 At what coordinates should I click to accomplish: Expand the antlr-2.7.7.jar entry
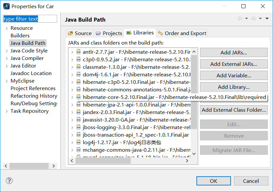click(x=72, y=52)
